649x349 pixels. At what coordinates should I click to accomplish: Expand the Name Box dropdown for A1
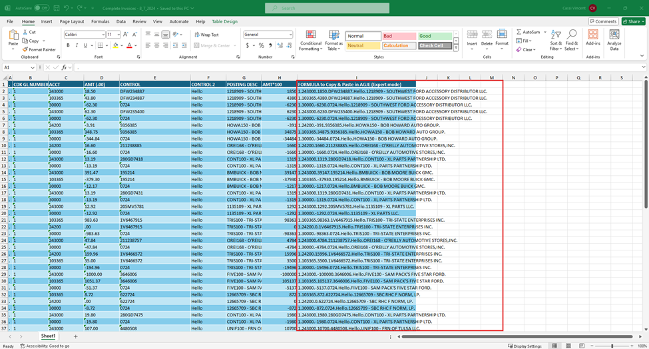tap(33, 67)
